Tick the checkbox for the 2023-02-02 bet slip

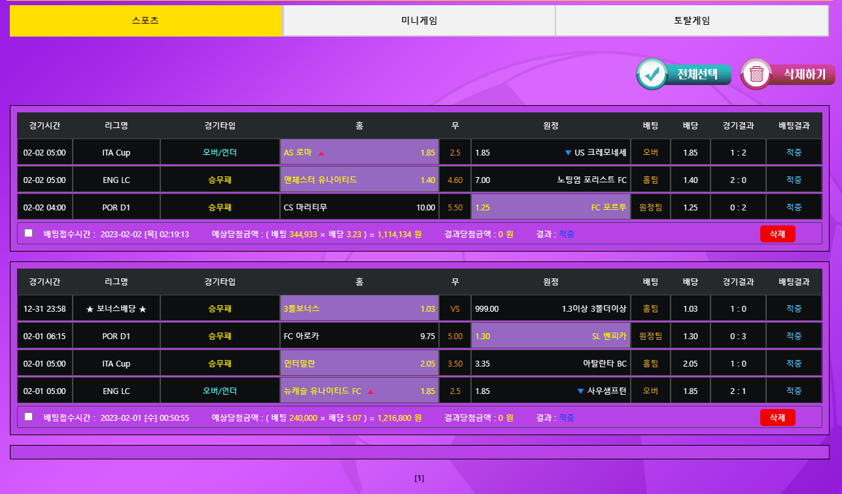(28, 233)
